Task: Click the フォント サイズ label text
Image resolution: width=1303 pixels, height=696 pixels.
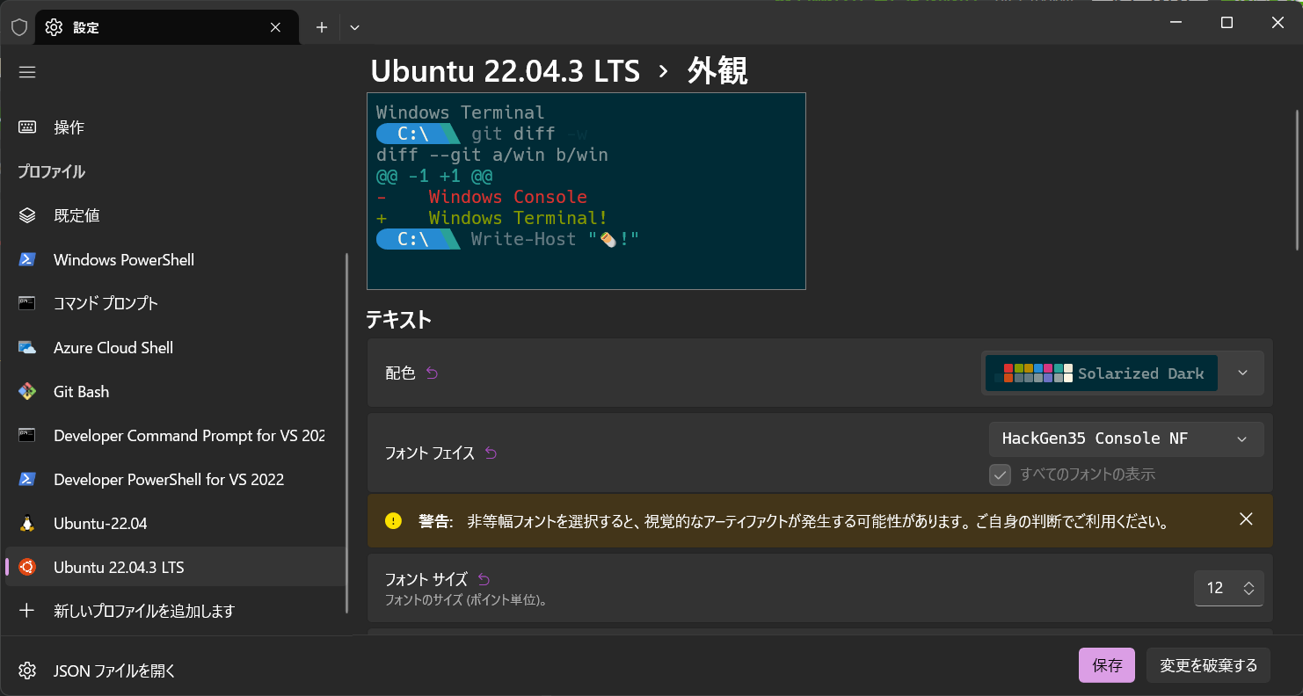Action: [x=426, y=579]
